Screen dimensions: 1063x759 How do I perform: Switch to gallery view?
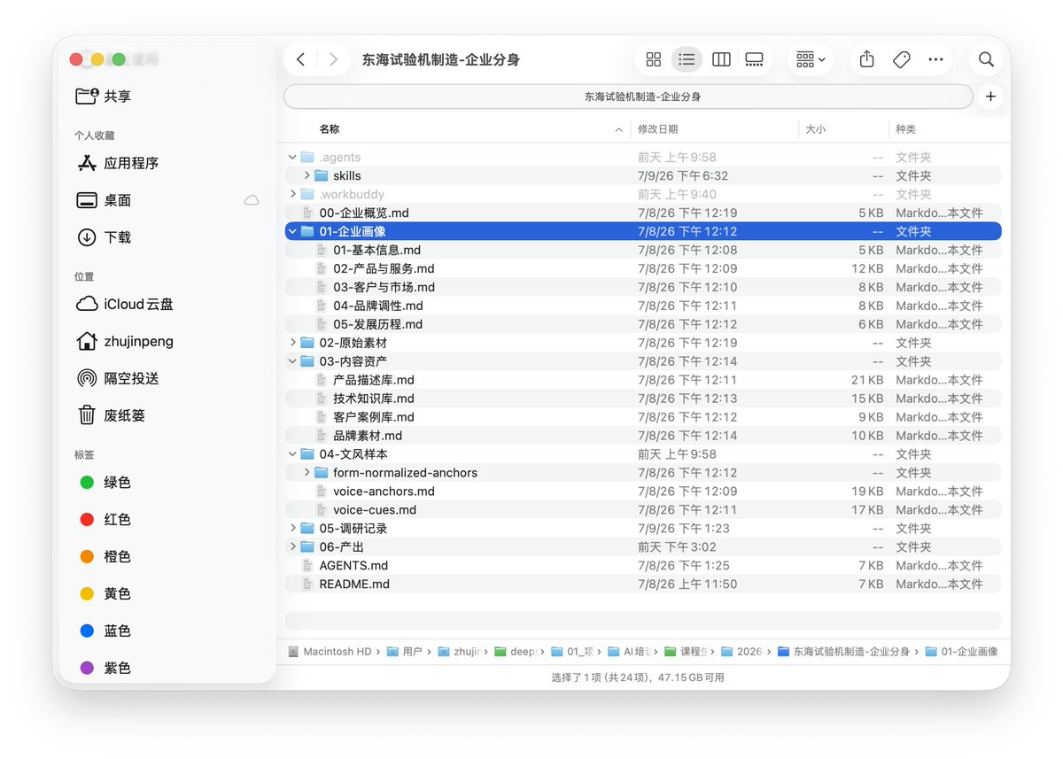coord(754,59)
